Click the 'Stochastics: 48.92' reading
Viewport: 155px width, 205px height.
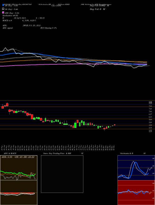pyautogui.click(x=10, y=16)
